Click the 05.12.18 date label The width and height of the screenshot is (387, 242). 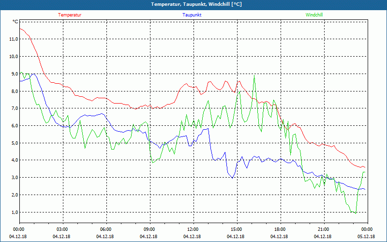click(x=366, y=237)
